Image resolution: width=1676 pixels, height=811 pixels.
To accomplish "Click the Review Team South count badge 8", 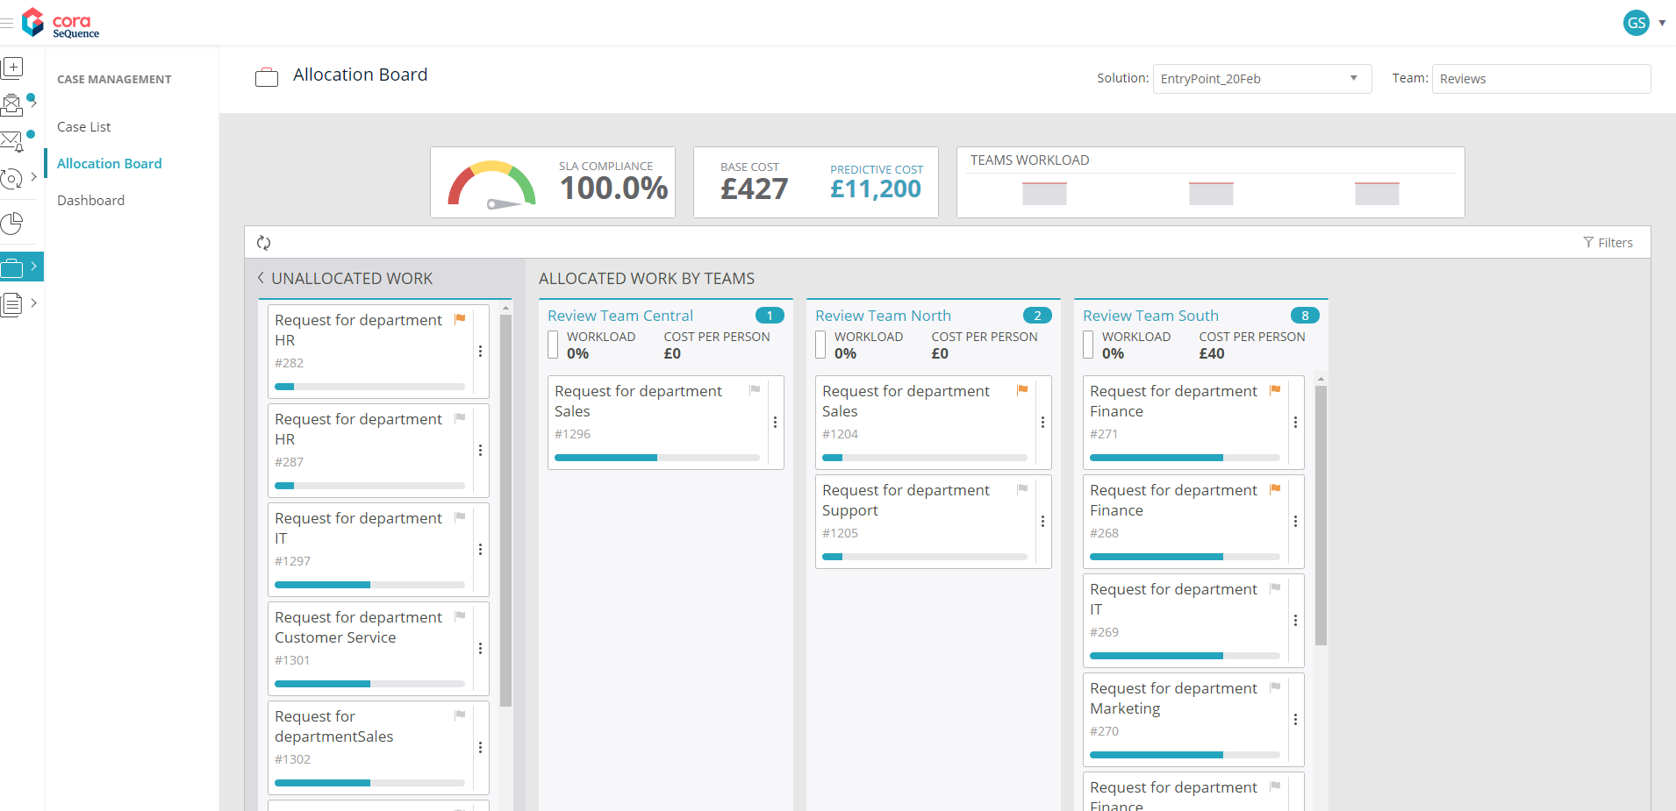I will tap(1305, 316).
